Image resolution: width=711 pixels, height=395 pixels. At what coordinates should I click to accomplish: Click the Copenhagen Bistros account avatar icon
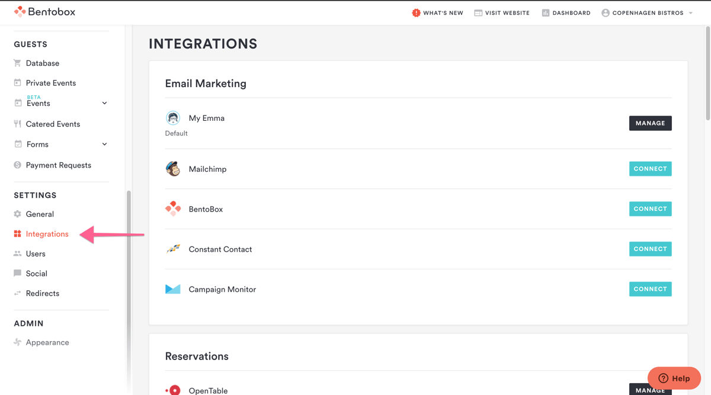coord(606,12)
